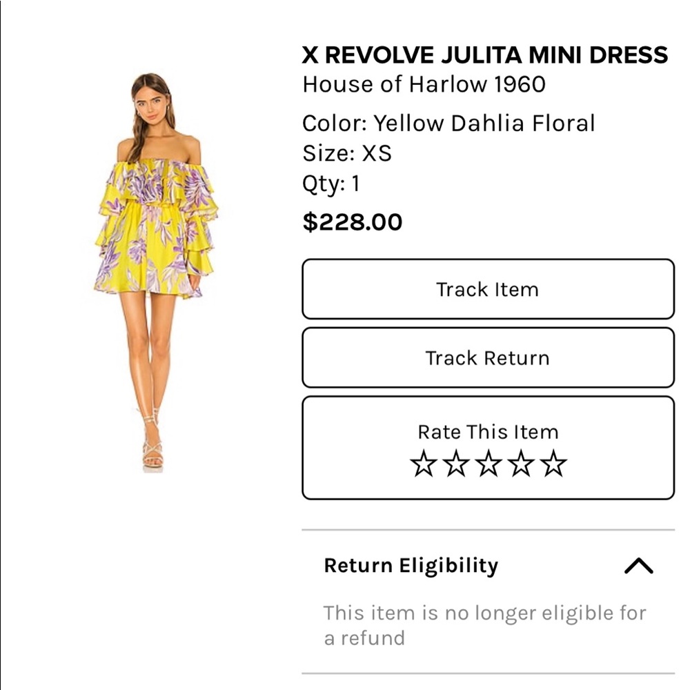Give the dress a one-star rating
Image resolution: width=690 pixels, height=690 pixels.
[x=424, y=464]
